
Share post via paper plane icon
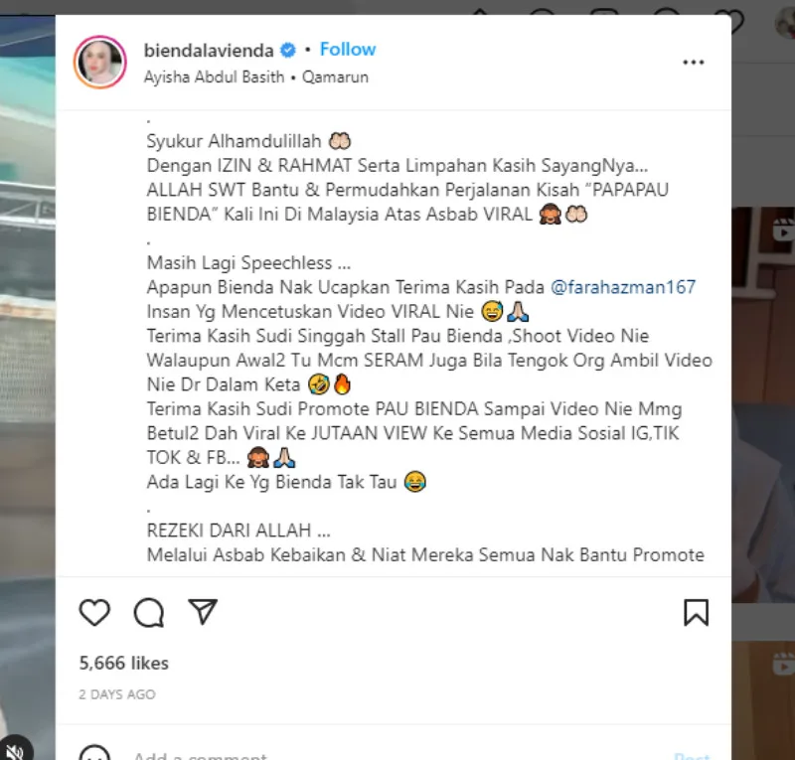point(203,611)
